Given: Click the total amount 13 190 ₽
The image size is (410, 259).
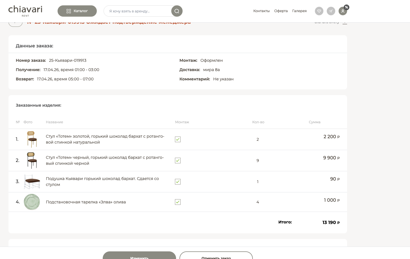Looking at the screenshot, I should (331, 222).
